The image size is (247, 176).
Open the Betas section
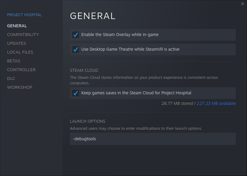point(13,61)
